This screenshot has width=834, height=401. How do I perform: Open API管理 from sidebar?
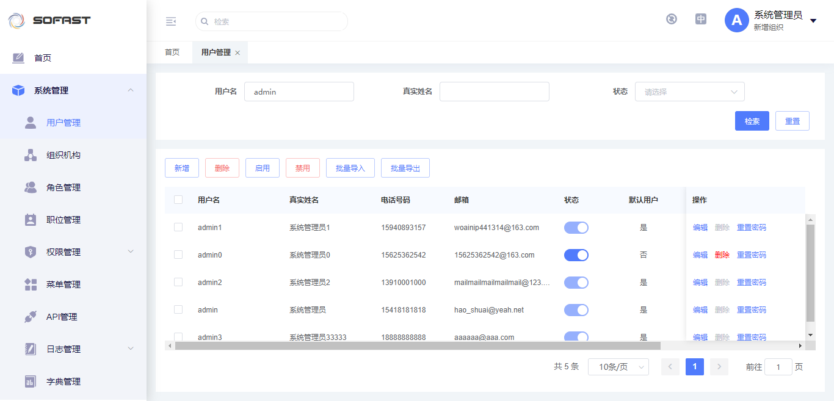62,317
